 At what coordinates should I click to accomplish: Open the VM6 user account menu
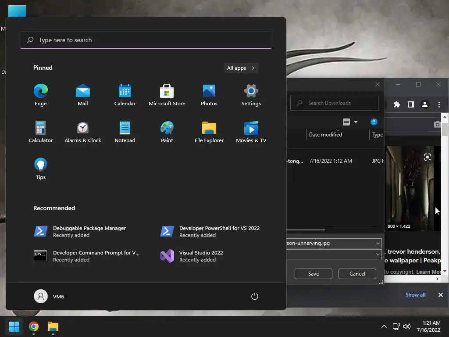pos(49,296)
